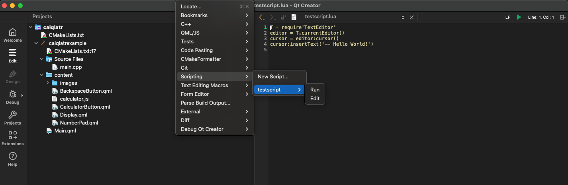Image resolution: width=568 pixels, height=185 pixels.
Task: Click the Help mode icon
Action: [13, 159]
